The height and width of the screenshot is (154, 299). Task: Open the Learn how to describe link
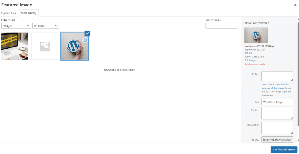[275, 86]
